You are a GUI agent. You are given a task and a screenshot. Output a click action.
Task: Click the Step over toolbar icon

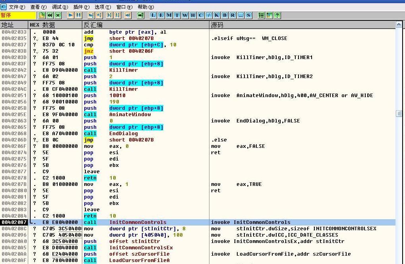[x=99, y=15]
